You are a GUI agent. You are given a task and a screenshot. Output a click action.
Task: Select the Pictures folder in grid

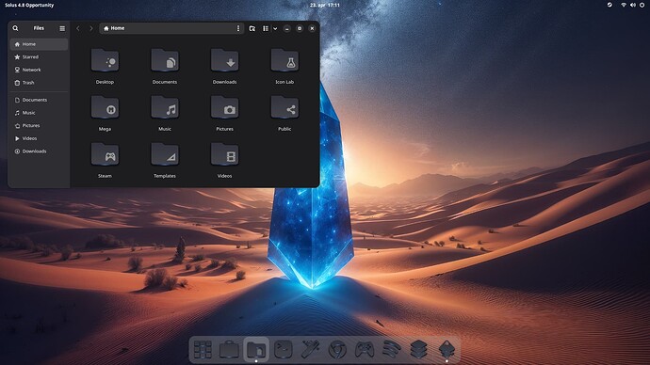pyautogui.click(x=225, y=107)
